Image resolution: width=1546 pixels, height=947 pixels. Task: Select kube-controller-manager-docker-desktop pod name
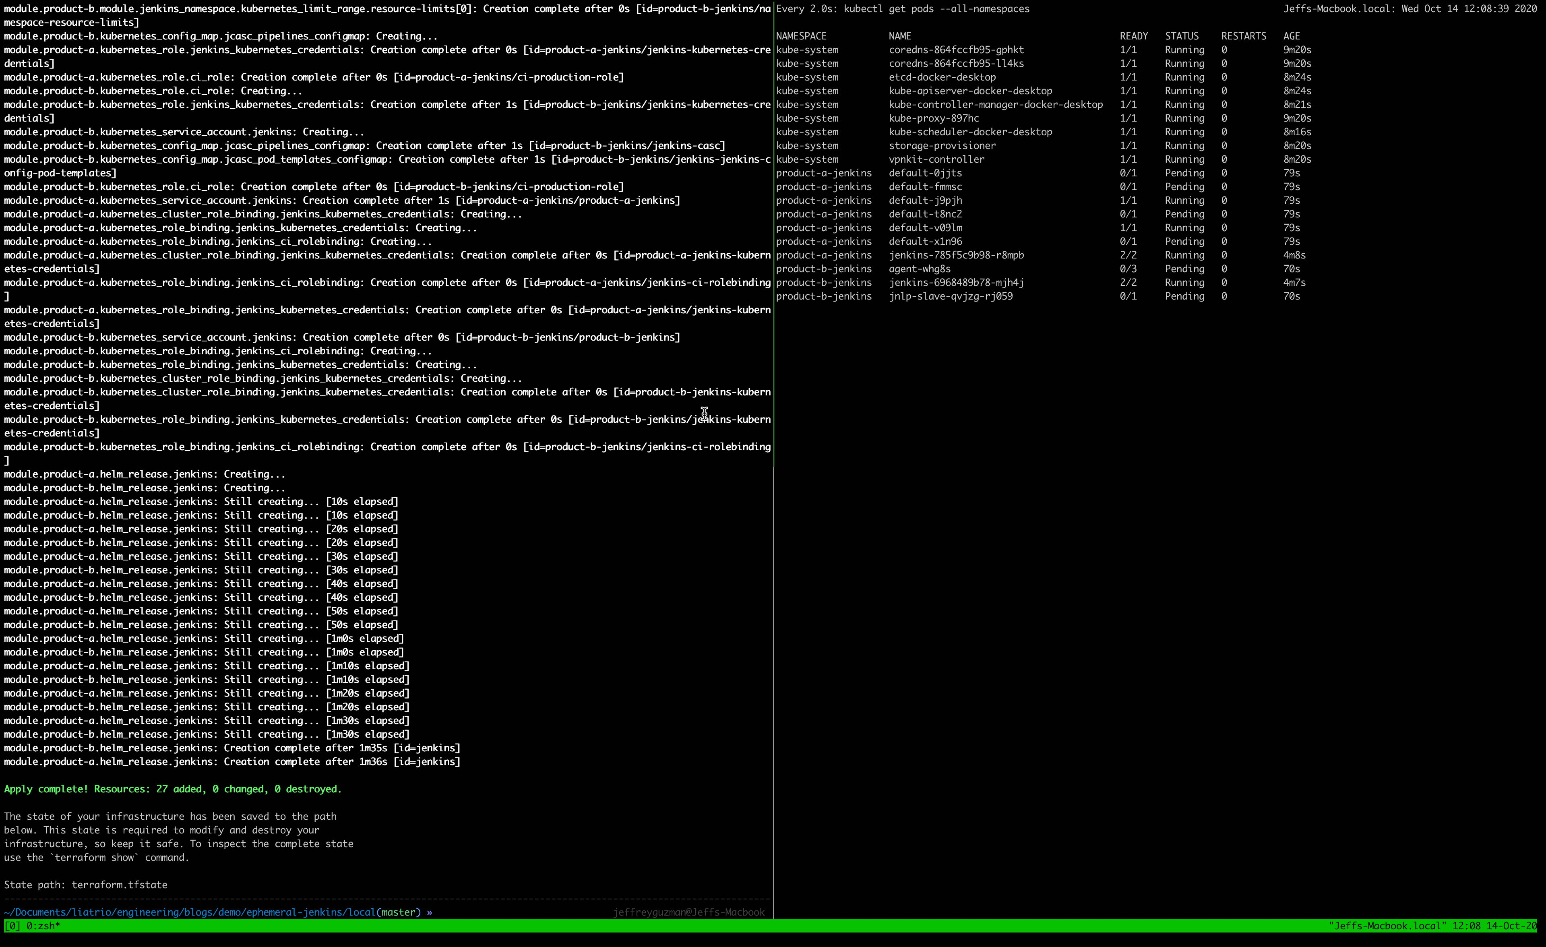pyautogui.click(x=995, y=105)
